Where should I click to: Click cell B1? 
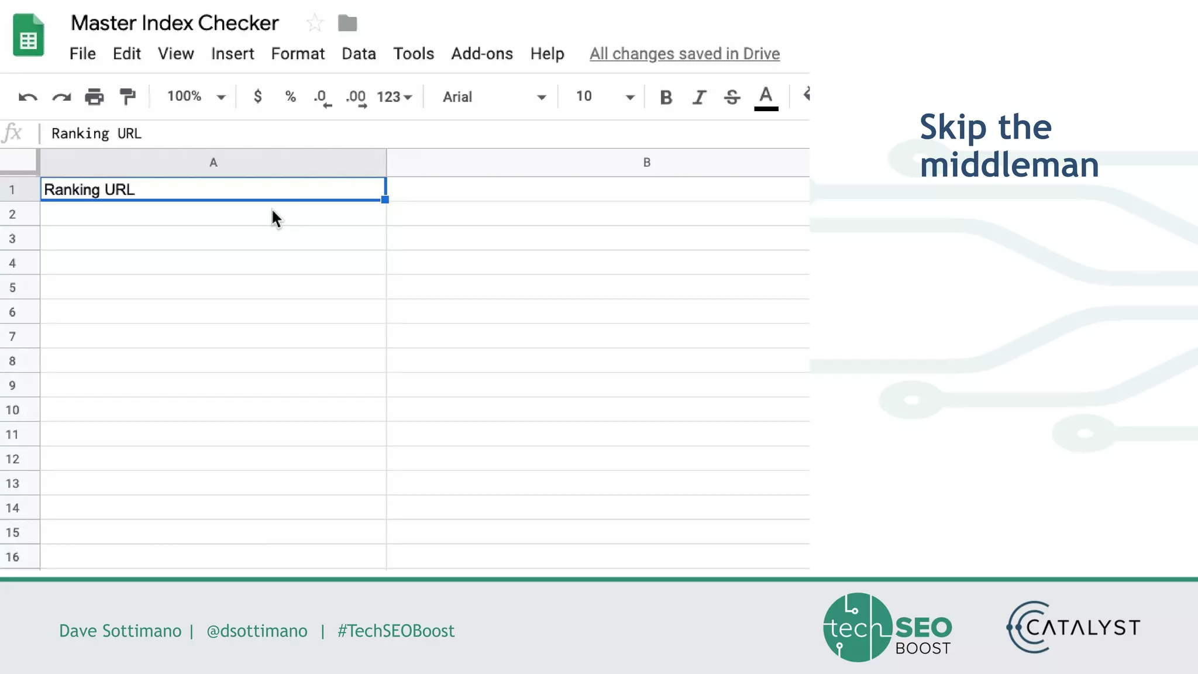[598, 190]
